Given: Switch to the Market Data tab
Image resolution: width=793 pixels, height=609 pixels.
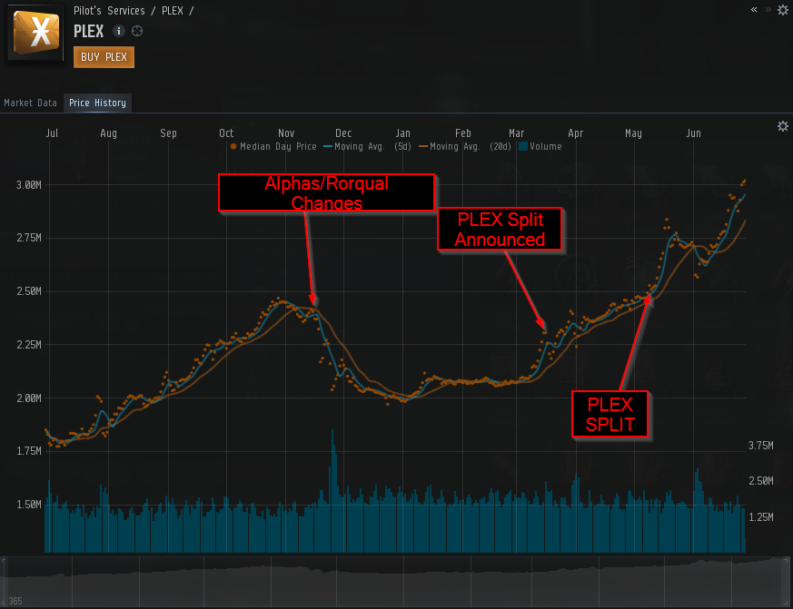Looking at the screenshot, I should [30, 103].
